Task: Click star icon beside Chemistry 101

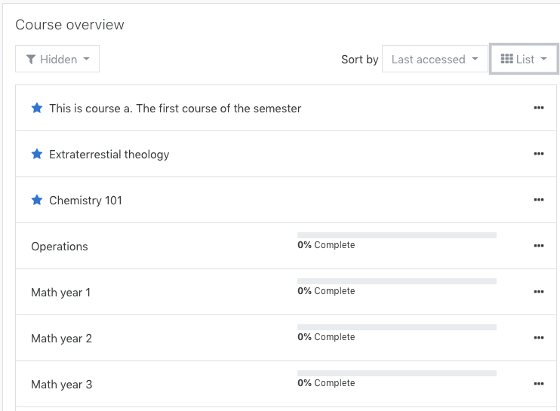Action: (x=37, y=200)
